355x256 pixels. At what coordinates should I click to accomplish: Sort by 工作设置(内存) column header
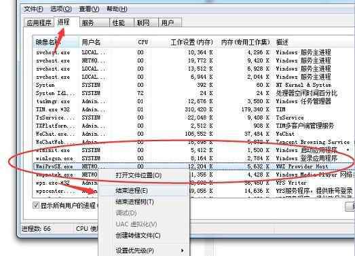pos(191,42)
